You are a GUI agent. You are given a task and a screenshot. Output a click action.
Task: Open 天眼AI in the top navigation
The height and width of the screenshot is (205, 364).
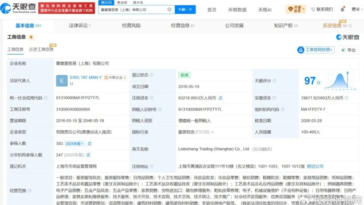[265, 10]
